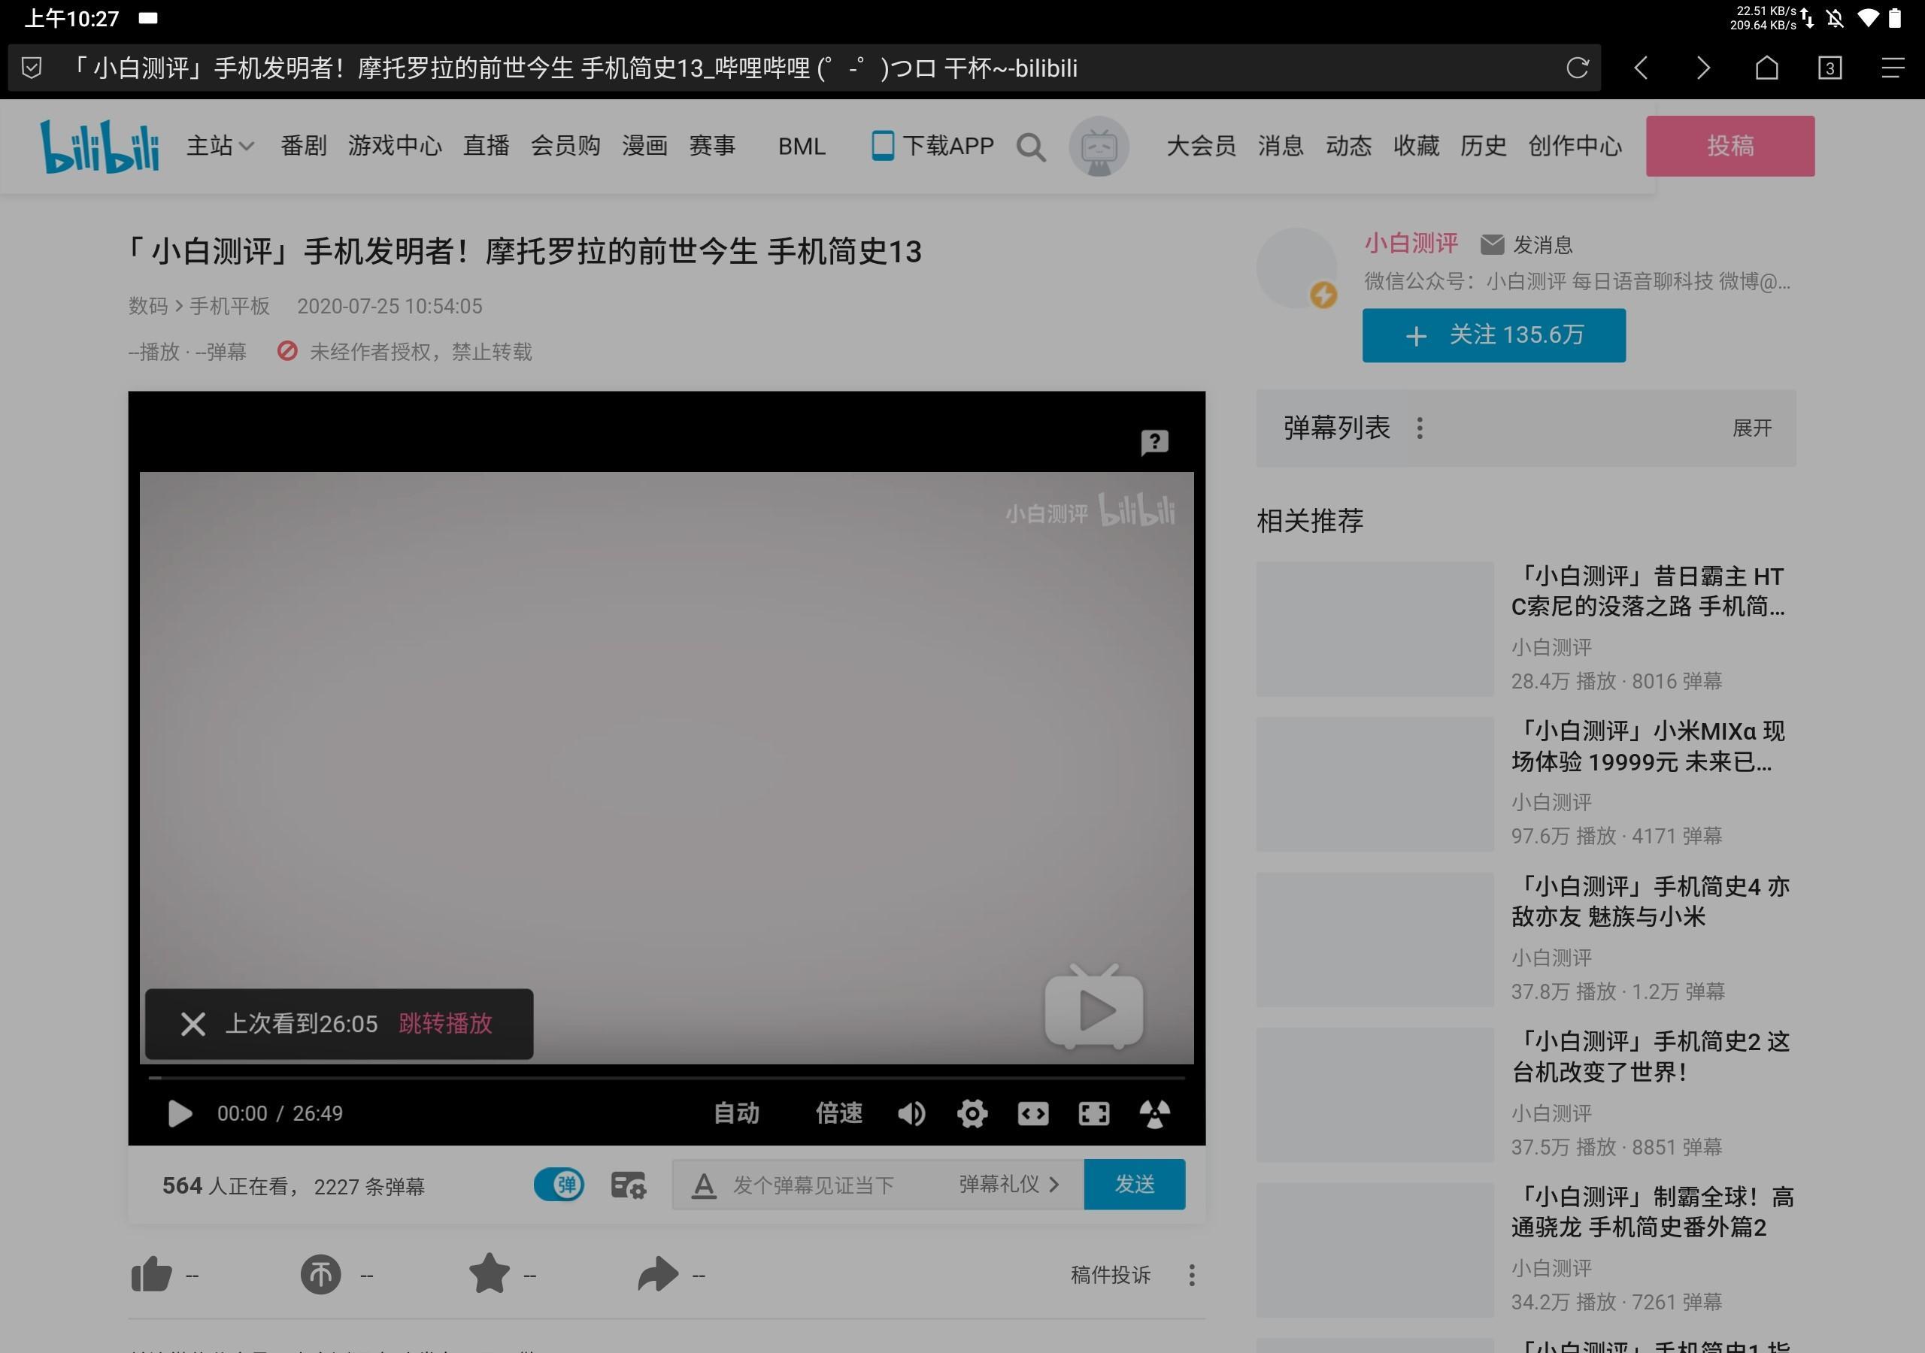The width and height of the screenshot is (1925, 1353).
Task: Open 漫画 nav item
Action: pos(644,146)
